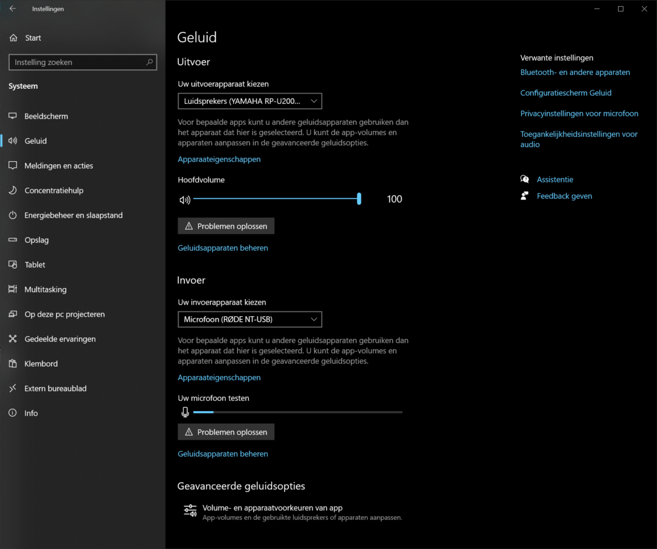Open Apparaateigenschappen link under Uitvoer
The image size is (657, 549).
point(219,159)
